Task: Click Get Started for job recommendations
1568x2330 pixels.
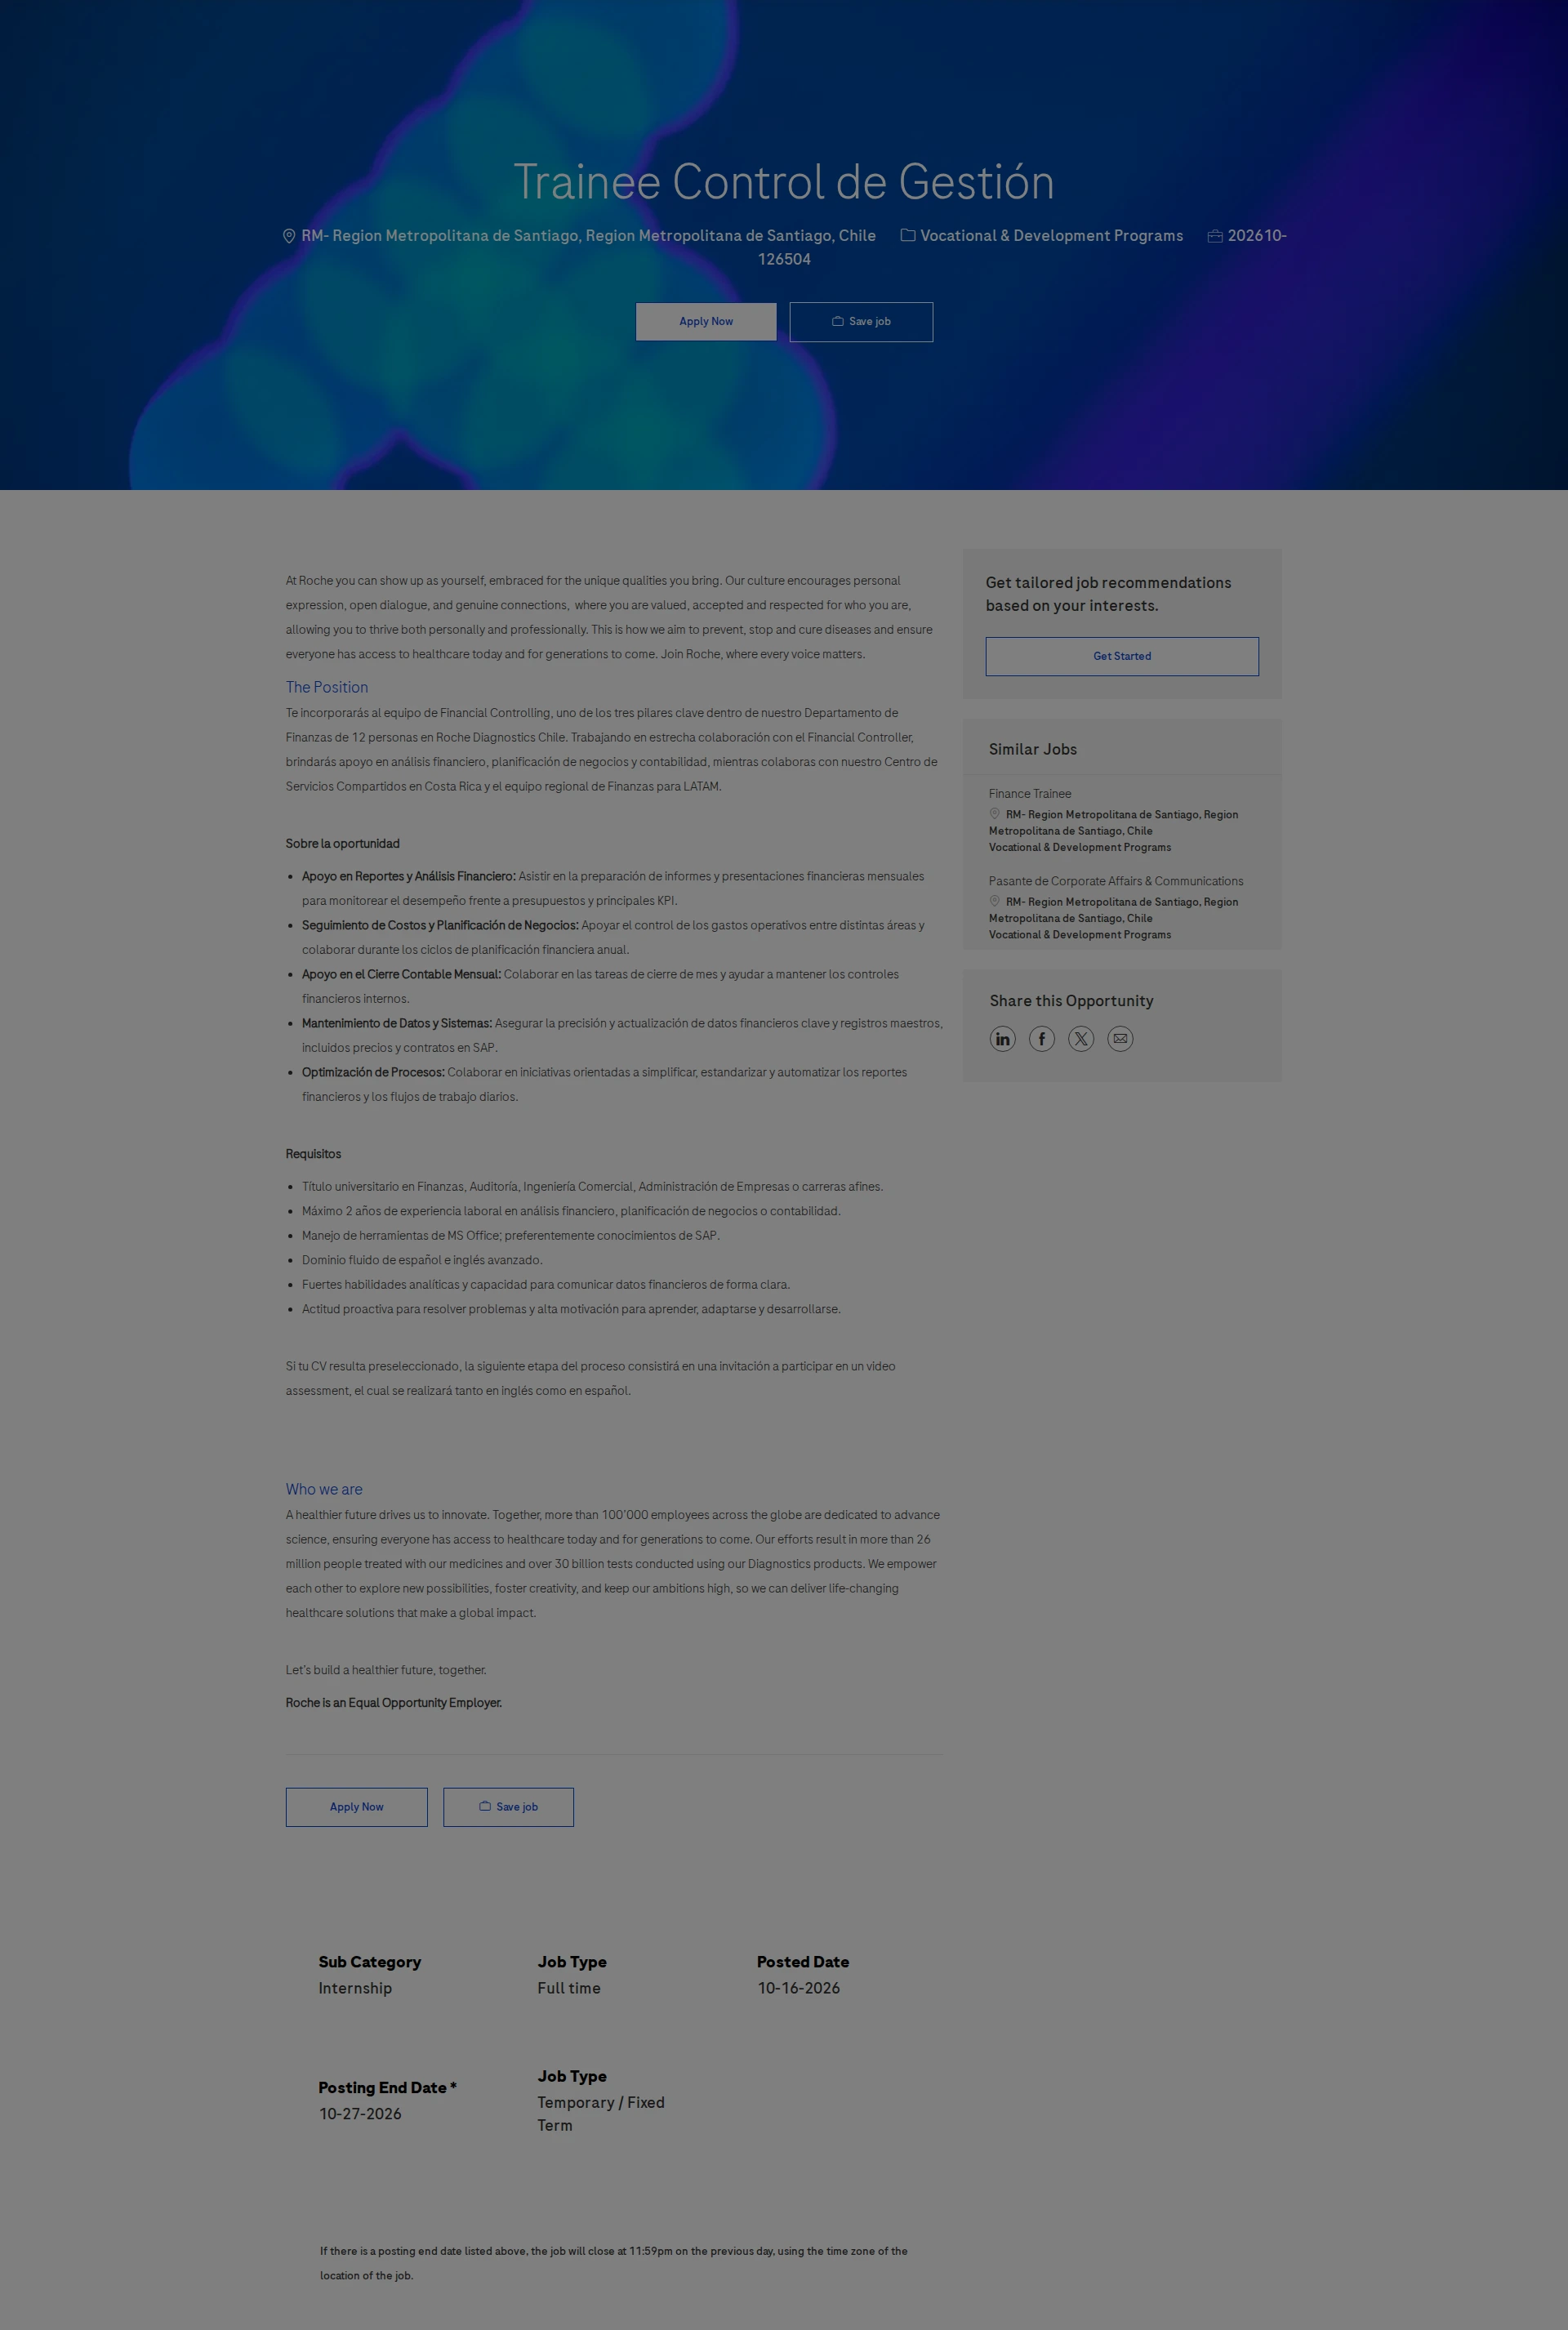Action: point(1122,656)
